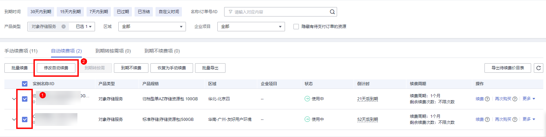The width and height of the screenshot is (546, 137).
Task: Switch to 到期不续费项 tab
Action: click(162, 51)
